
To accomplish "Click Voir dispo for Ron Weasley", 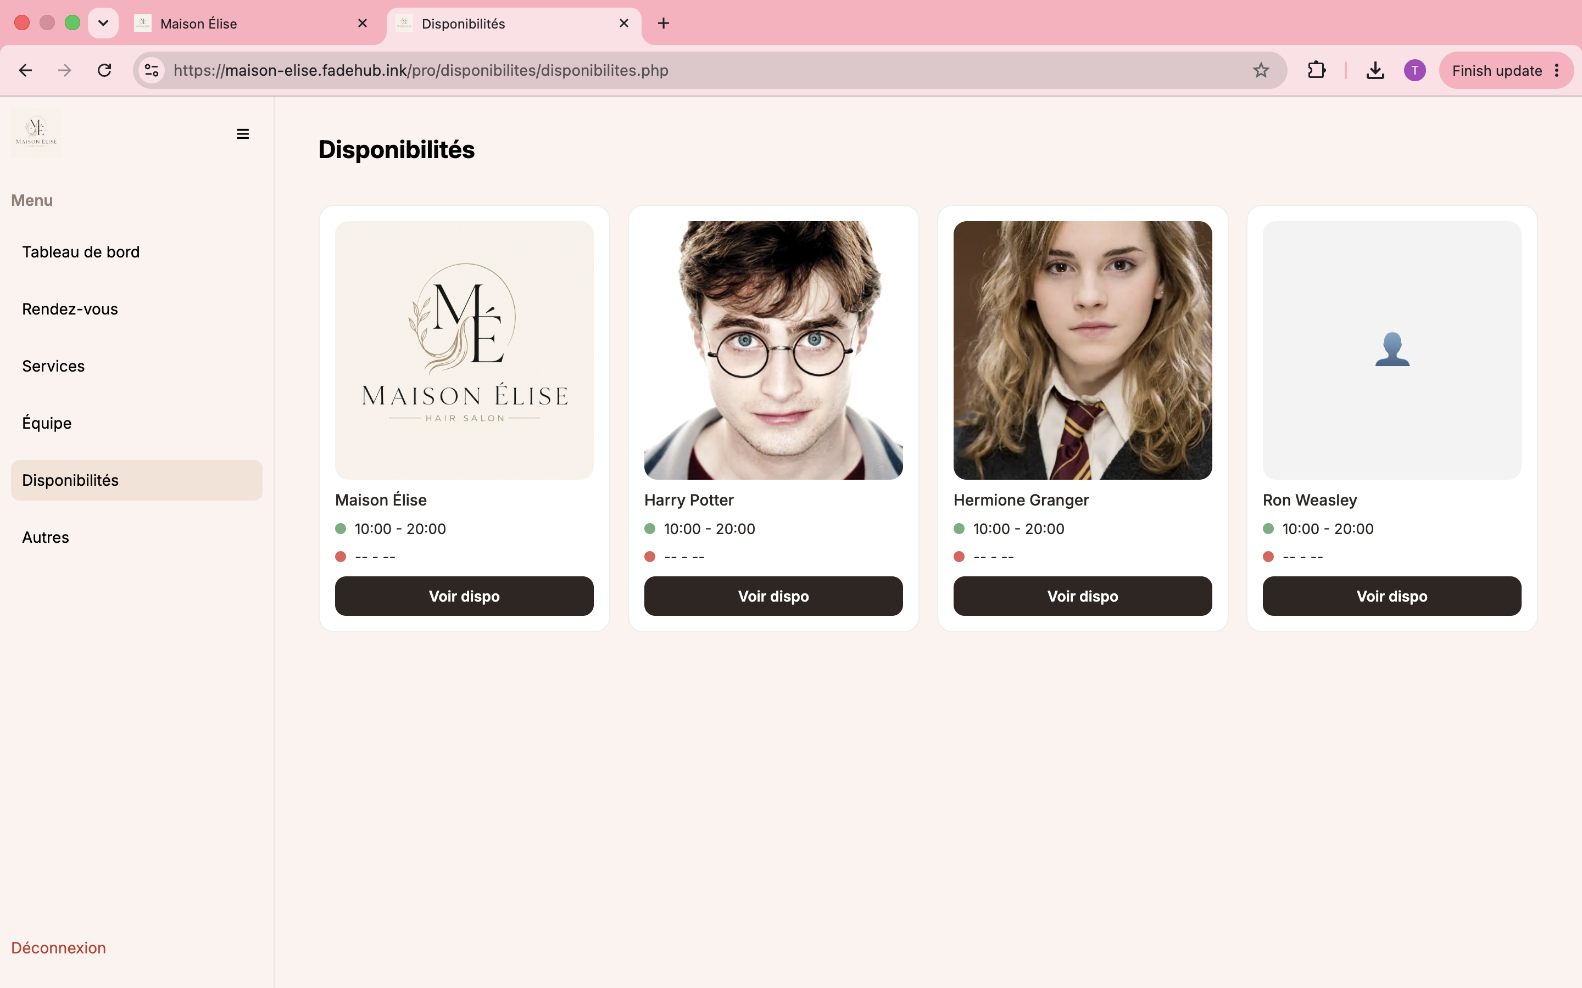I will click(x=1392, y=596).
